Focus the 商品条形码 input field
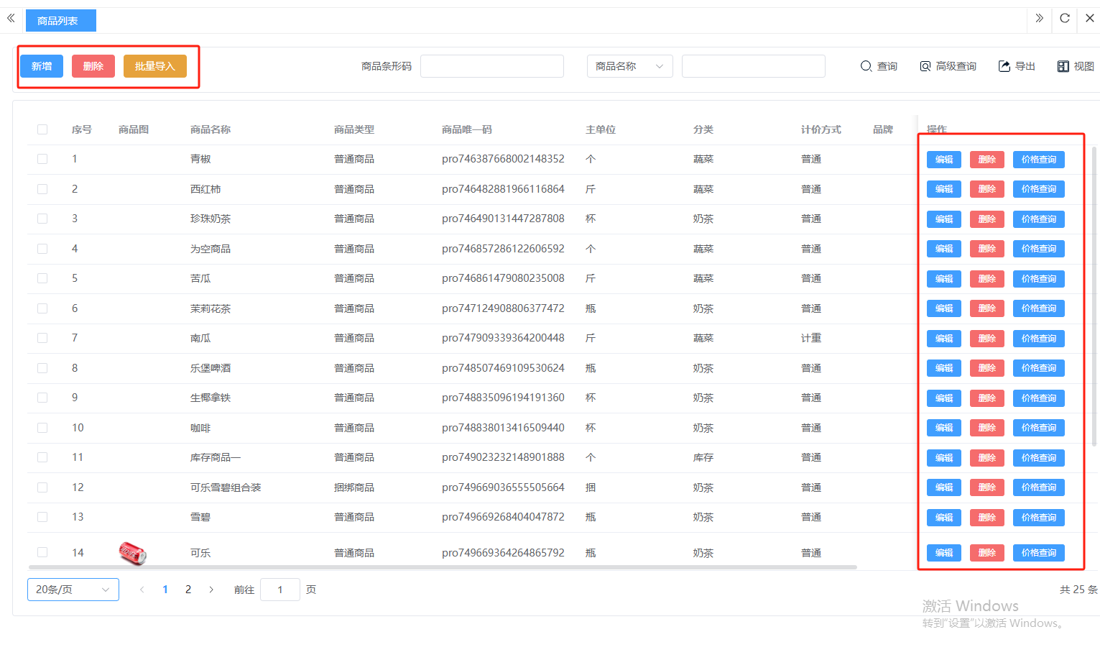Viewport: 1100px width, 655px height. tap(491, 66)
